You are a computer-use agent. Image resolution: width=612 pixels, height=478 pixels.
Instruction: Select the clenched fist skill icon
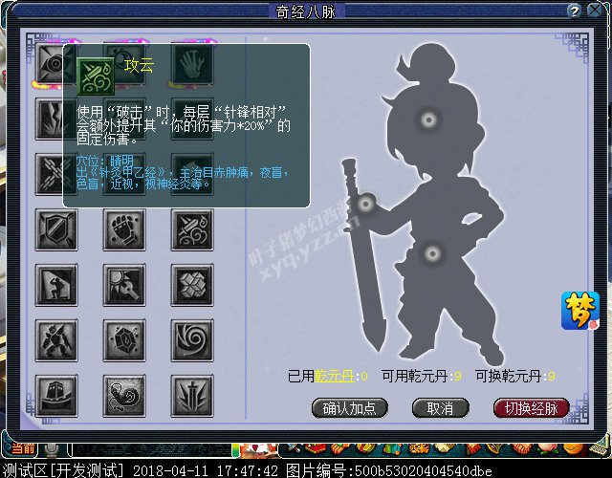(x=124, y=229)
